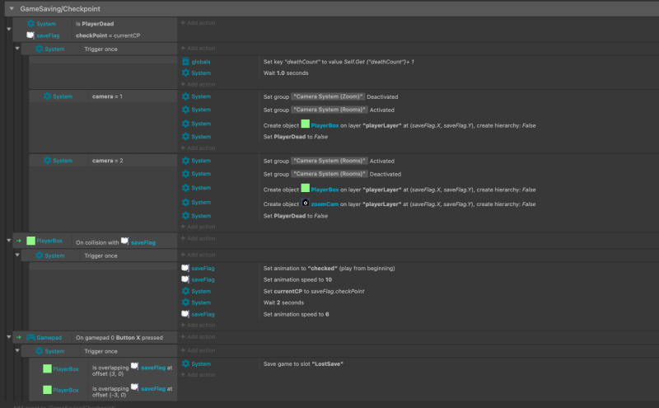Click green PlayerBox swatch in camera = 1 Create object
This screenshot has height=408, width=659.
306,124
